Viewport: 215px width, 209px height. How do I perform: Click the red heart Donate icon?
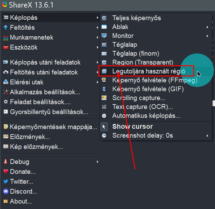click(6, 171)
